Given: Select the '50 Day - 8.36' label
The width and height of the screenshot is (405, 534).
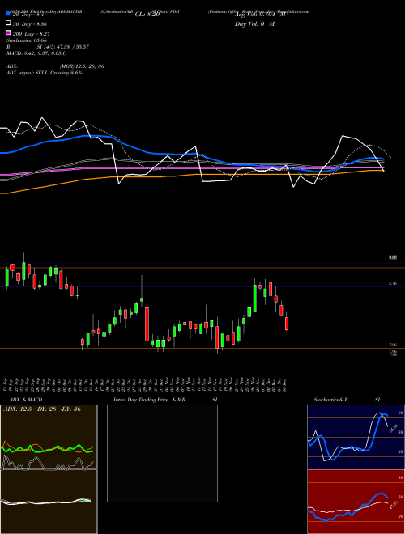Looking at the screenshot, I should [x=30, y=24].
